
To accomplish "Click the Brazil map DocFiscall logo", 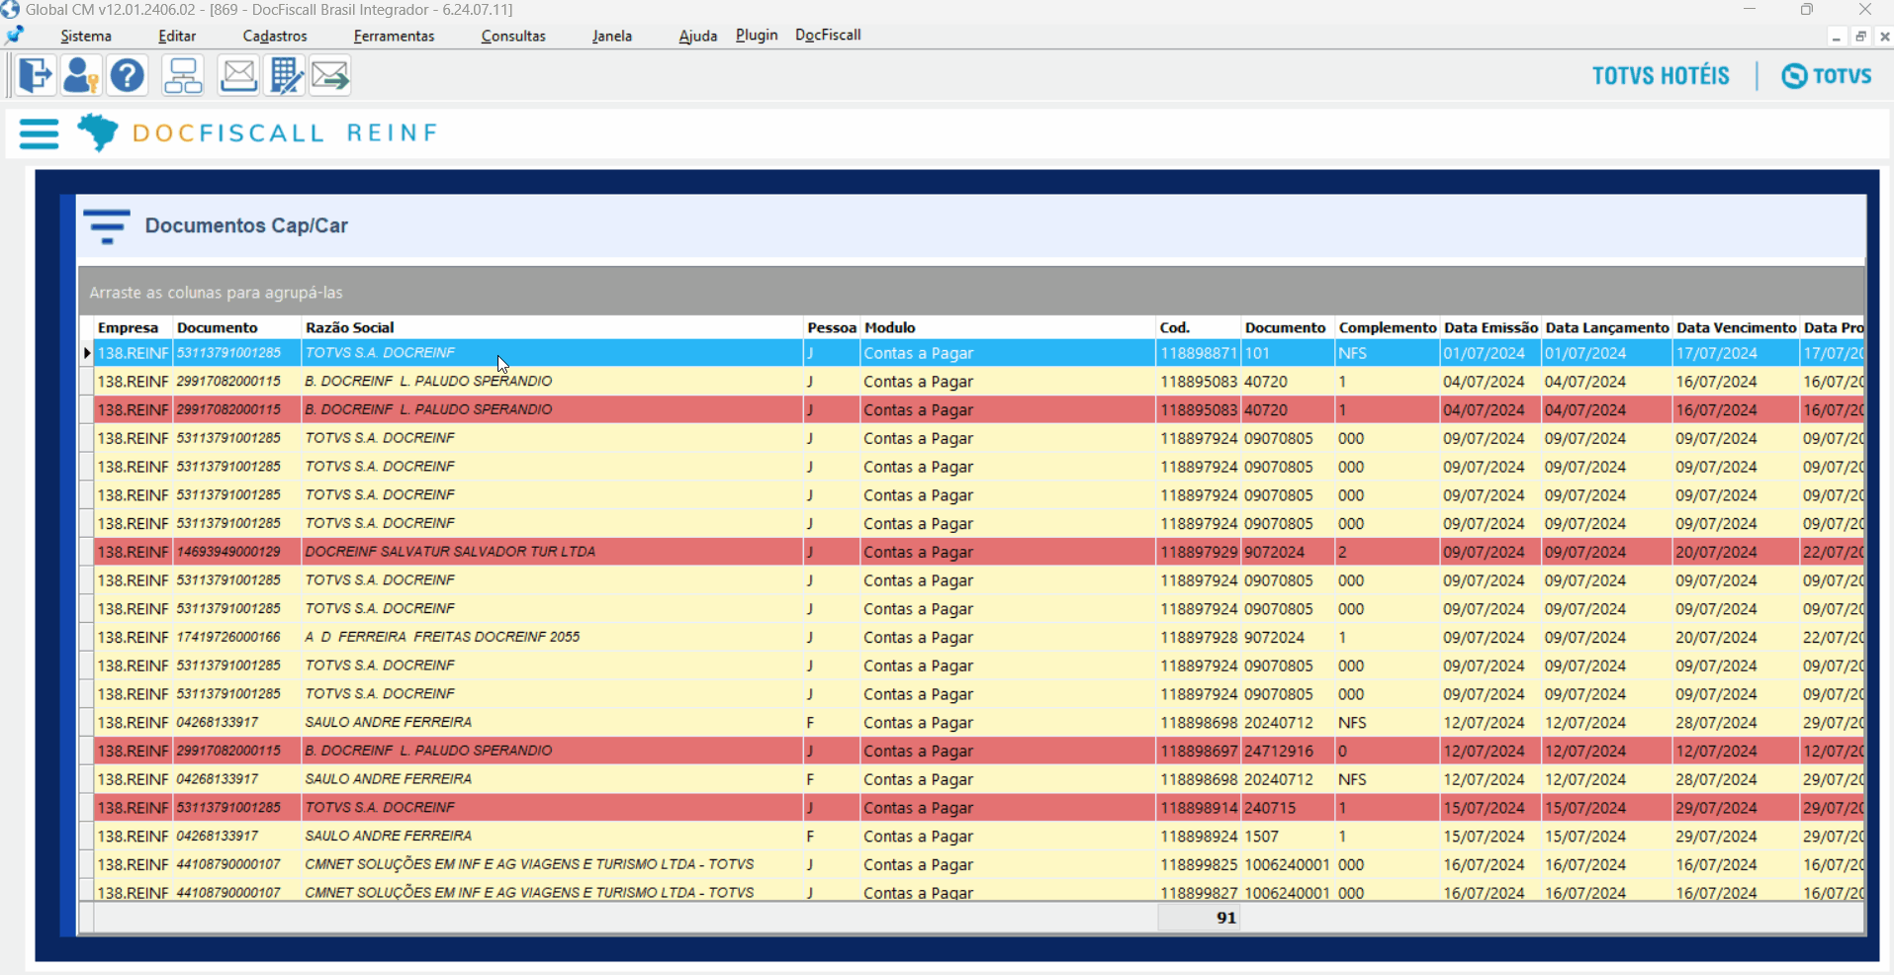I will (x=98, y=133).
